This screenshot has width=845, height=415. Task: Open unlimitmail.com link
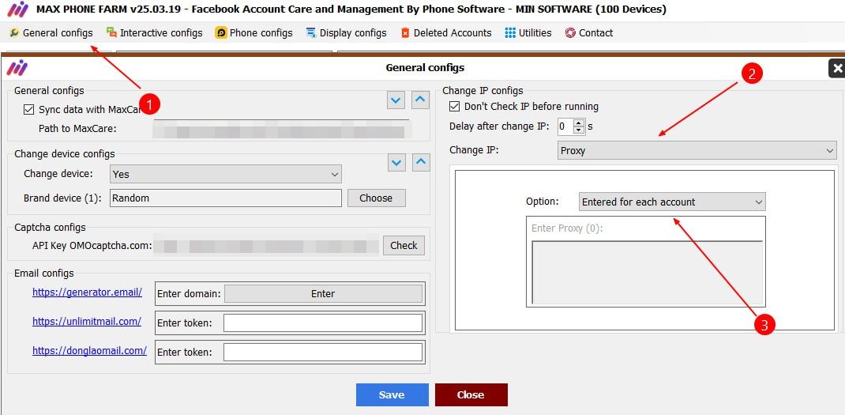tap(87, 321)
